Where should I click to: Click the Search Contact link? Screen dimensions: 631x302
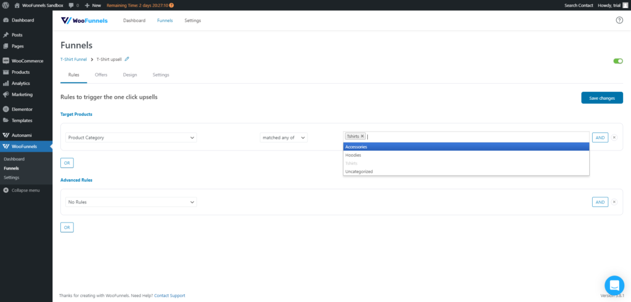579,5
